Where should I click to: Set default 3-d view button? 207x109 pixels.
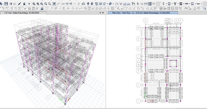pyautogui.click(x=63, y=4)
